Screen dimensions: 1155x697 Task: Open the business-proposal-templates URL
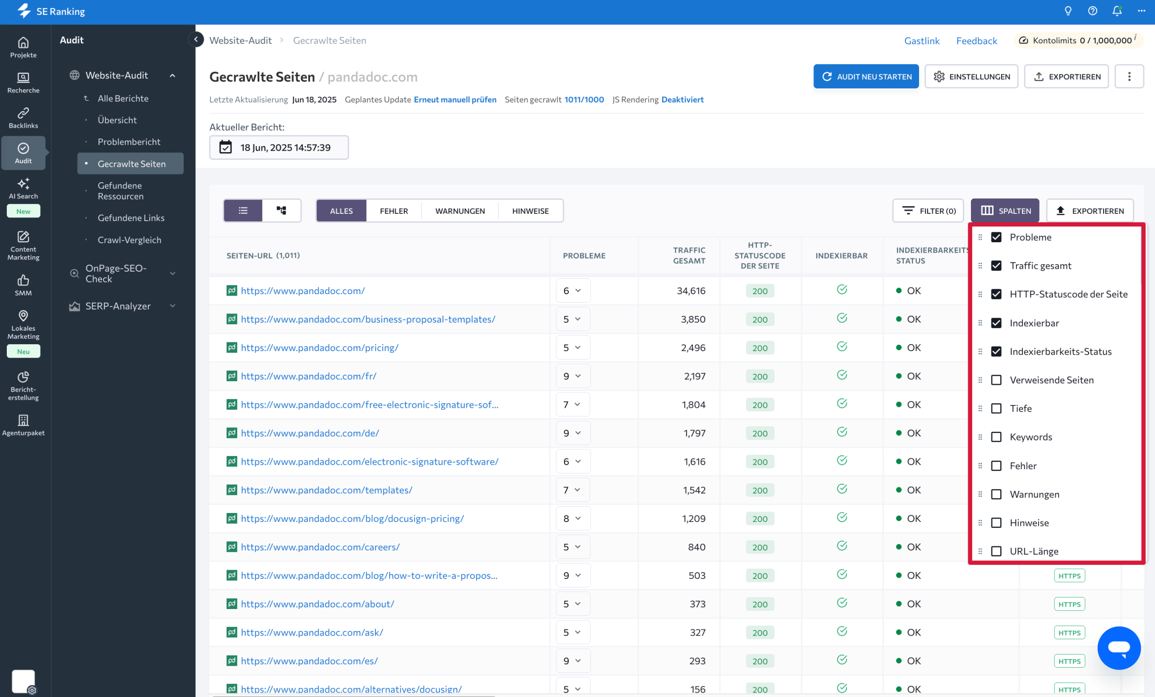coord(368,319)
